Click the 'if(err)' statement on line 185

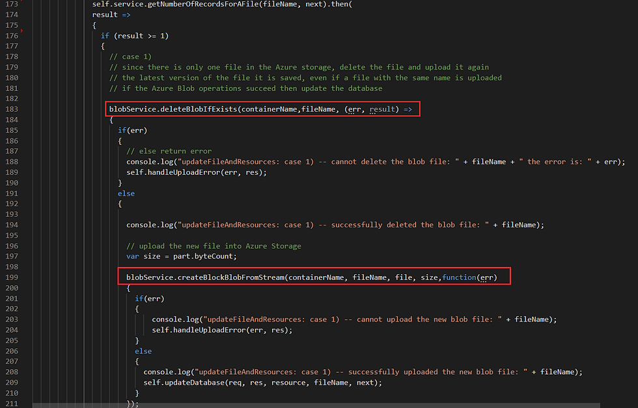click(x=133, y=131)
